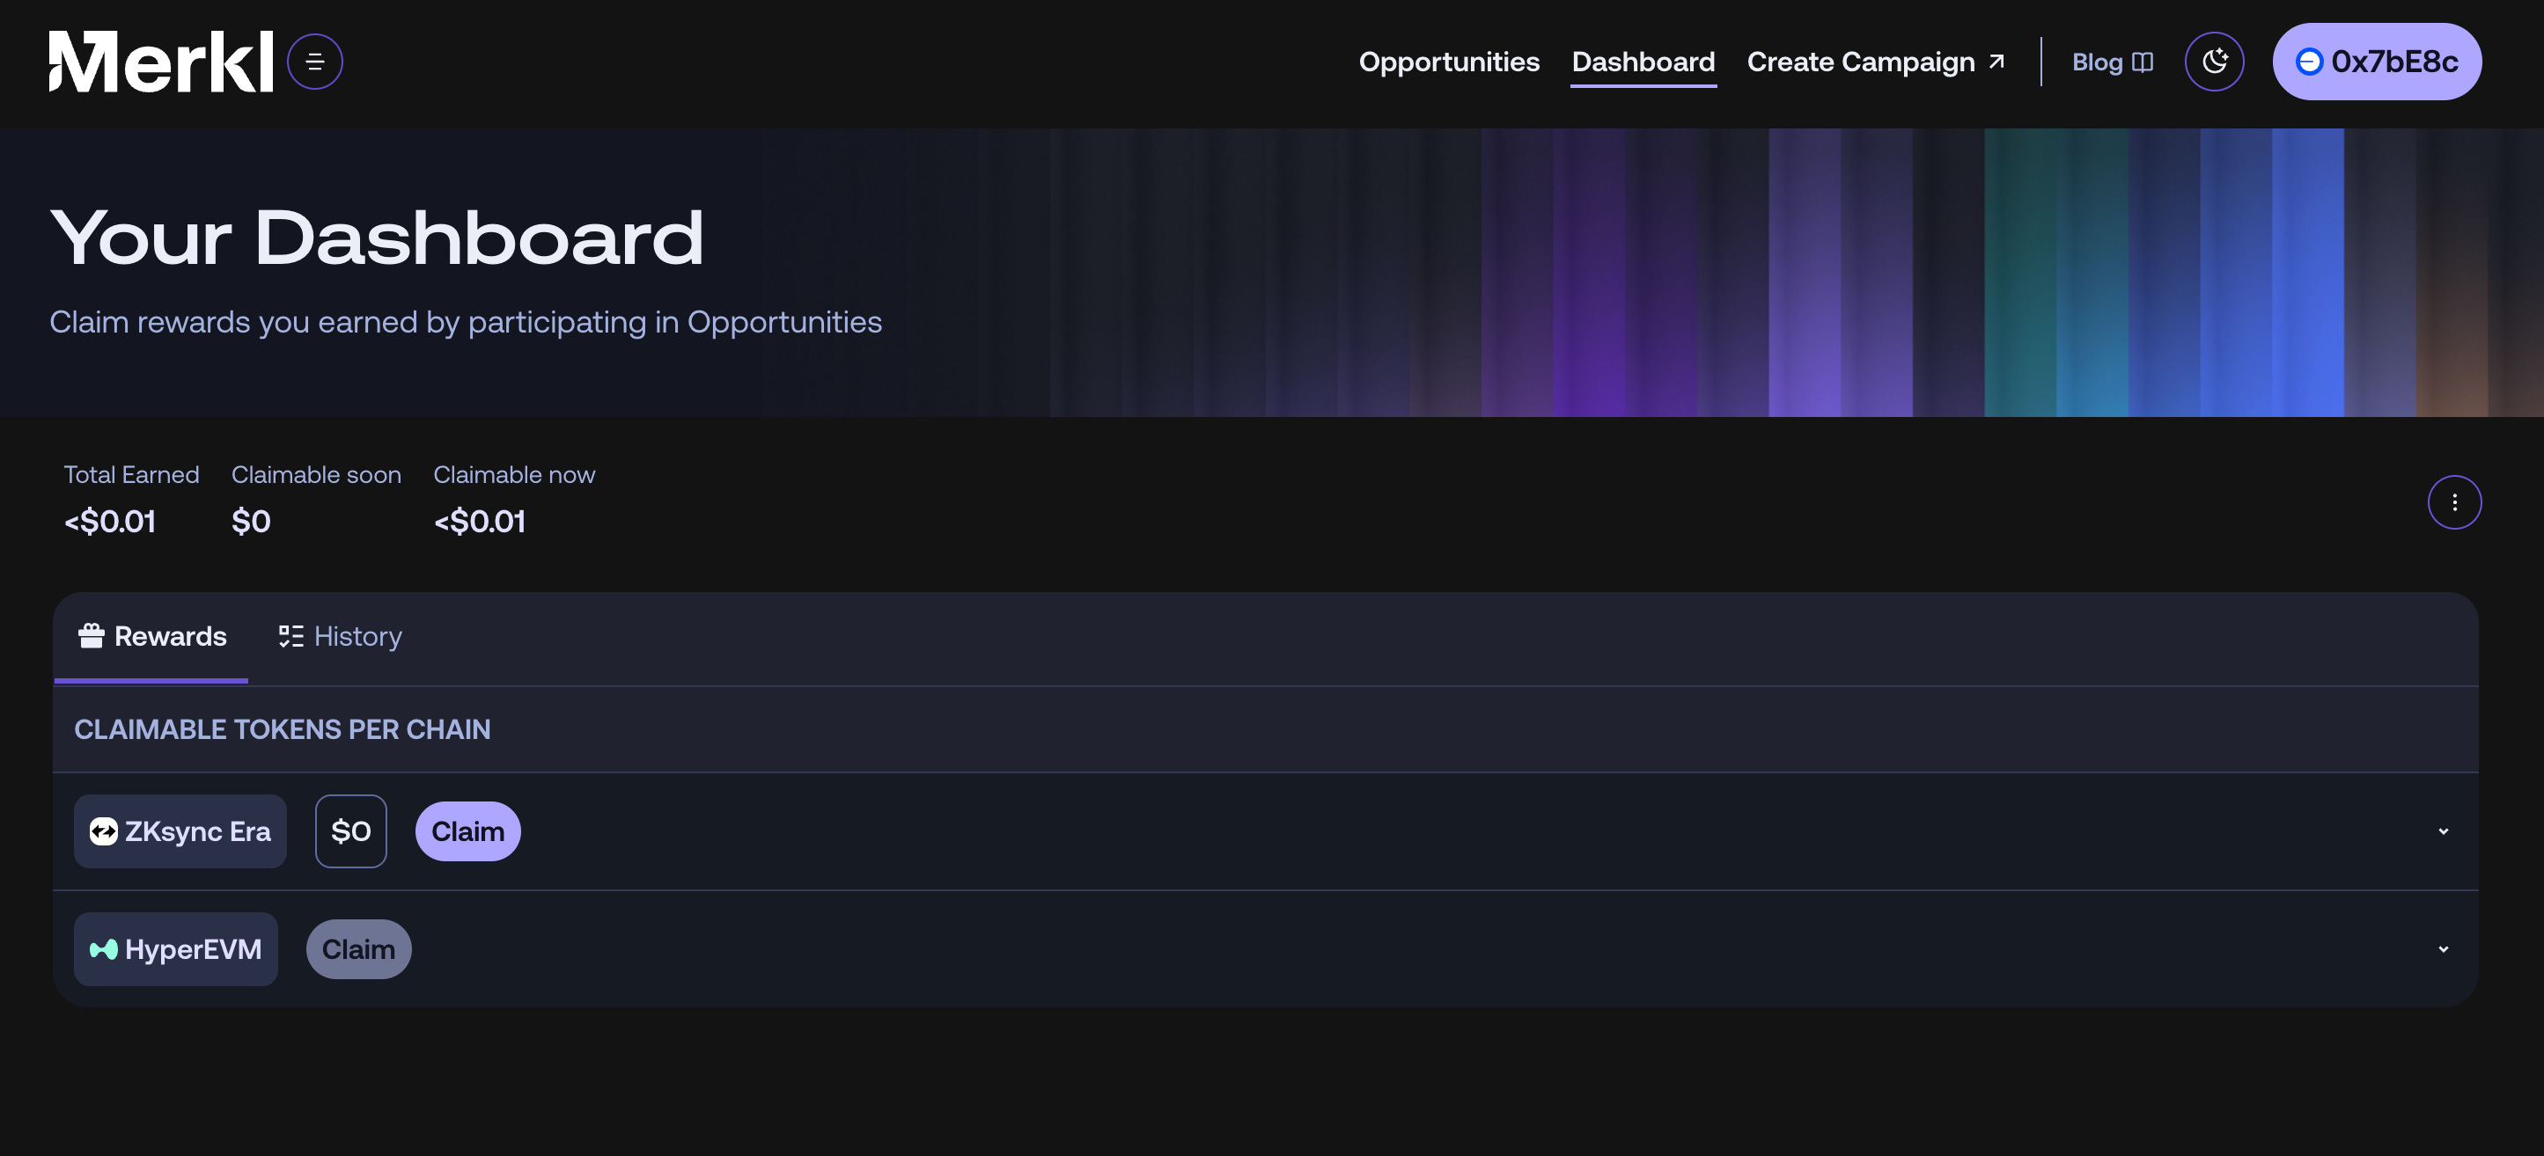
Task: Switch to the History tab
Action: coord(341,637)
